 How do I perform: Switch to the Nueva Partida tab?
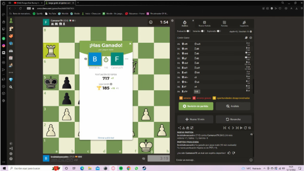tap(204, 24)
